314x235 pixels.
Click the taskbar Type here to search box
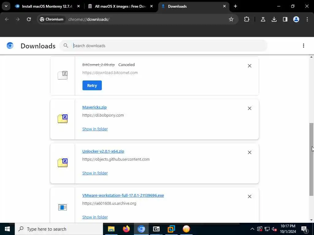(x=59, y=229)
